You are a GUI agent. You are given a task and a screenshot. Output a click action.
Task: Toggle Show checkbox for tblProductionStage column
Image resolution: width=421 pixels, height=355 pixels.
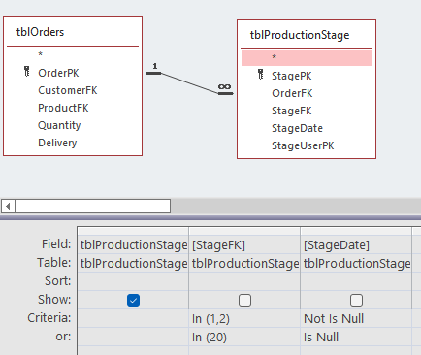tap(133, 300)
